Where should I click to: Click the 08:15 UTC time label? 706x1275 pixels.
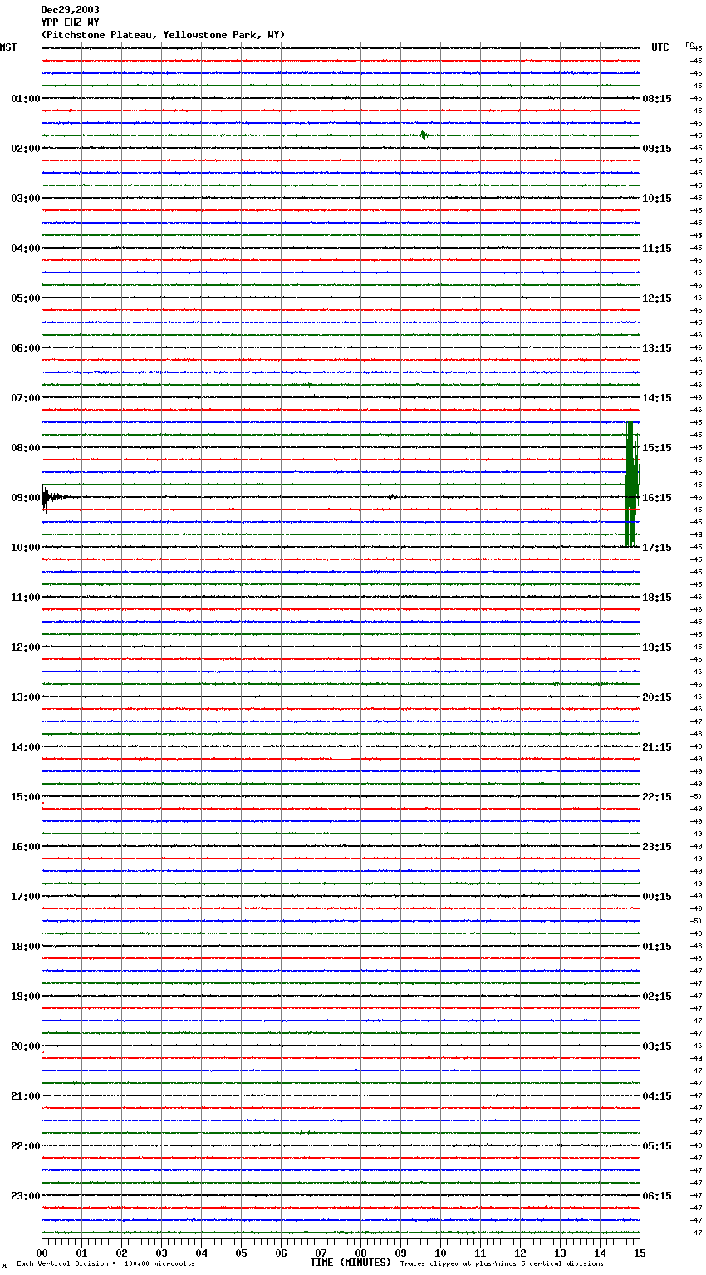(657, 99)
